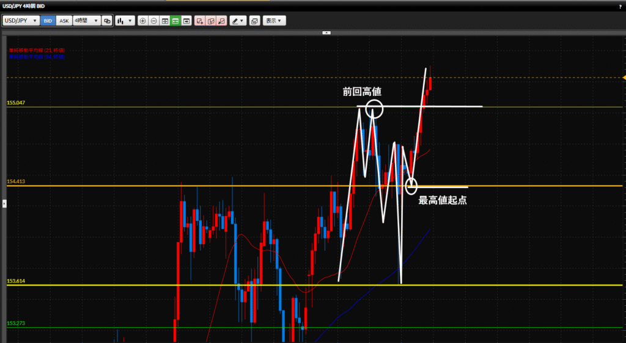Switch price display to ASK

coord(64,21)
